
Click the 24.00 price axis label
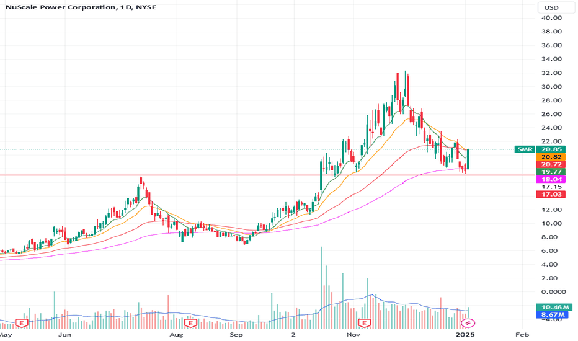click(551, 128)
